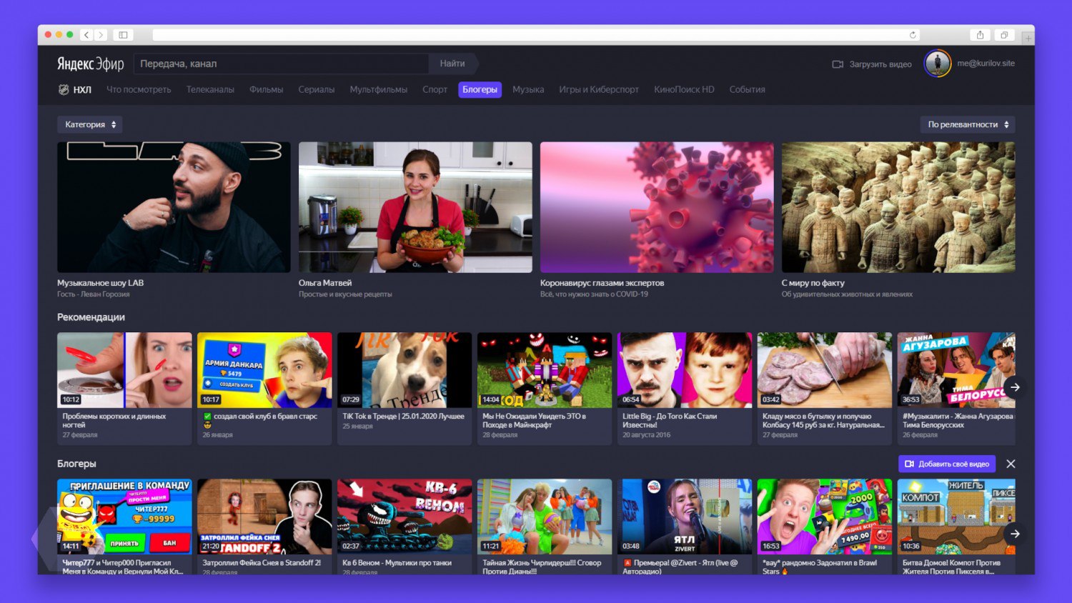Open the Сериалы tab

pos(317,89)
